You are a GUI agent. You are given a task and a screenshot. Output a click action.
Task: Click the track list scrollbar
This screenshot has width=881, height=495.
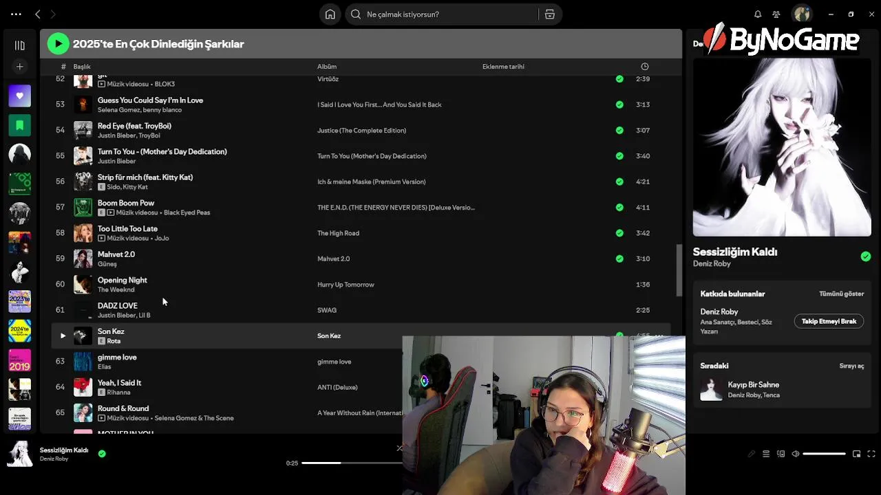tap(679, 269)
